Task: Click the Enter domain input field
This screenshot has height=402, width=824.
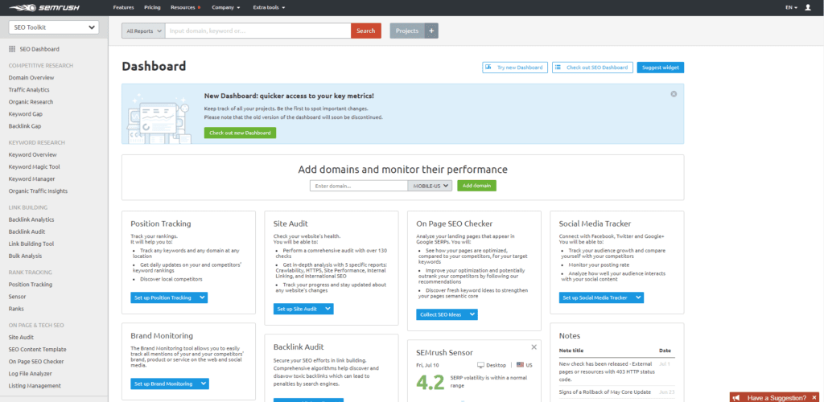Action: pyautogui.click(x=359, y=186)
